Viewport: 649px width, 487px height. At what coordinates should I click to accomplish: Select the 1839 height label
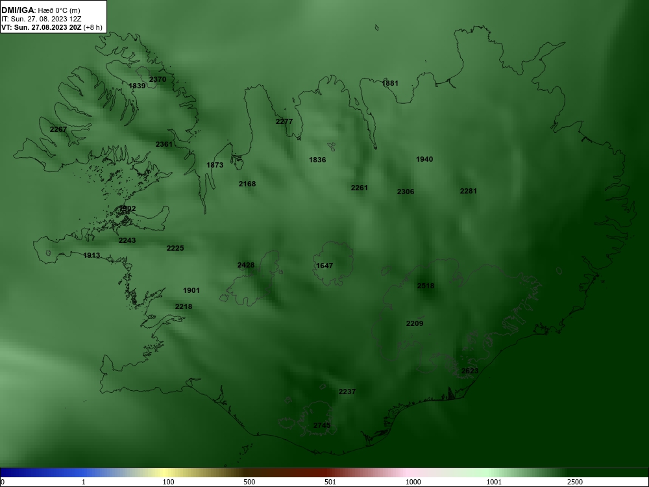[x=137, y=86]
